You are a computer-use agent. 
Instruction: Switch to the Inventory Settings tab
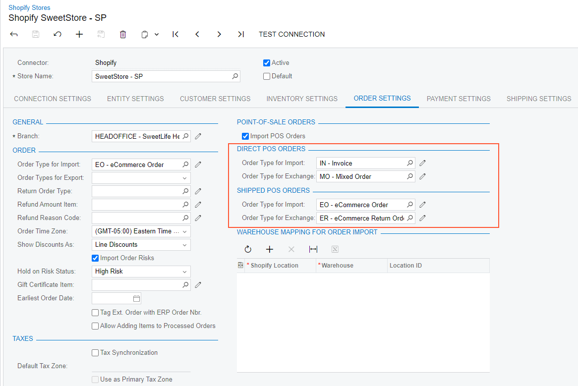(x=302, y=99)
